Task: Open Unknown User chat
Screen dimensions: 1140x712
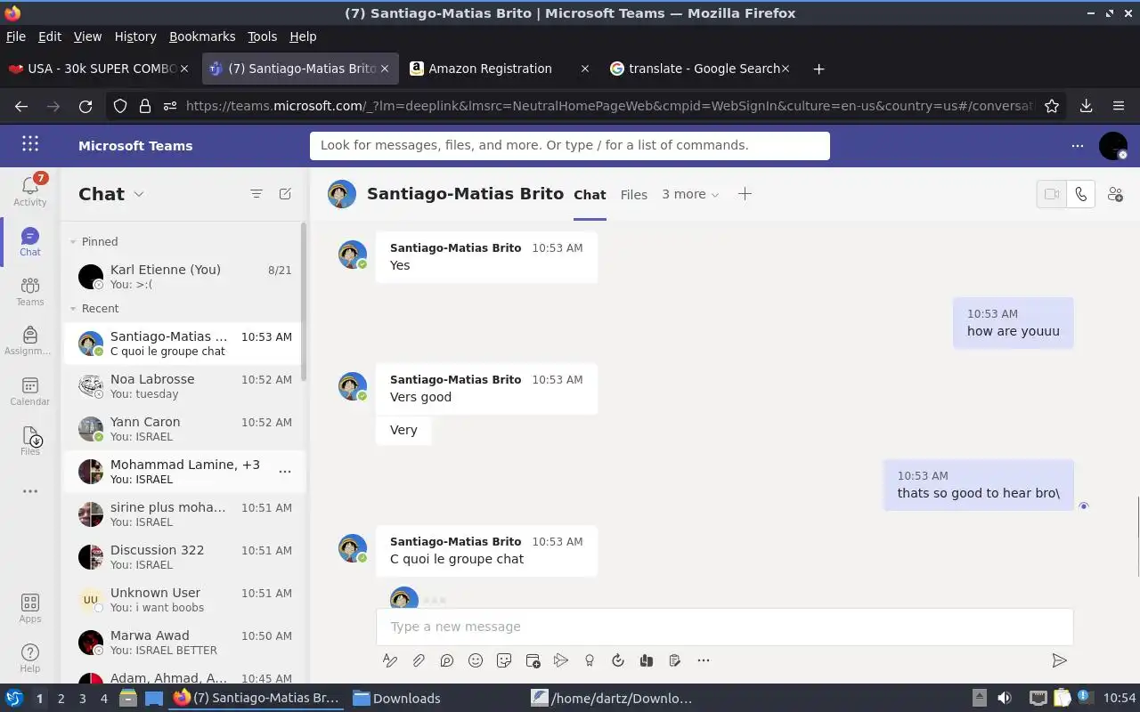Action: coord(183,600)
